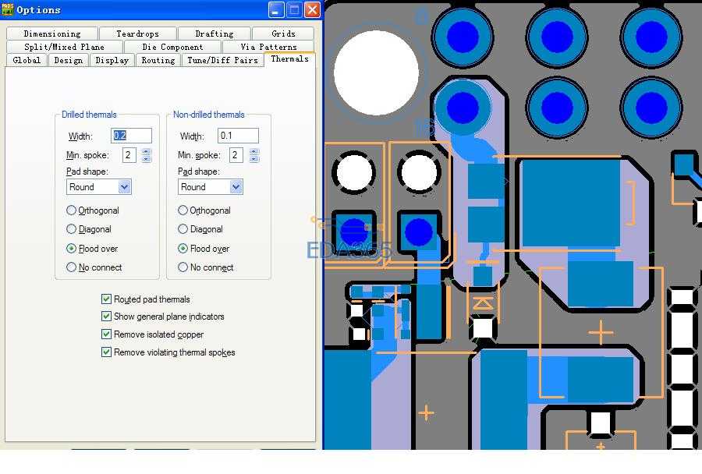Open the Split/Mixed Plane tab
Image resolution: width=702 pixels, height=474 pixels.
point(64,47)
